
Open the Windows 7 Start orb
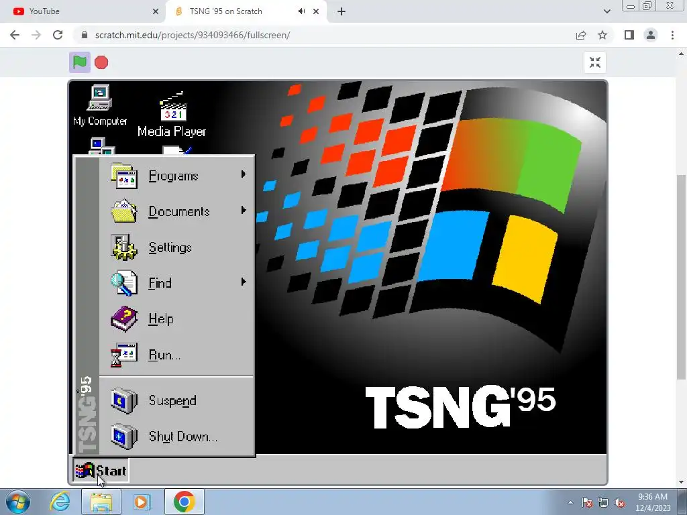(17, 502)
